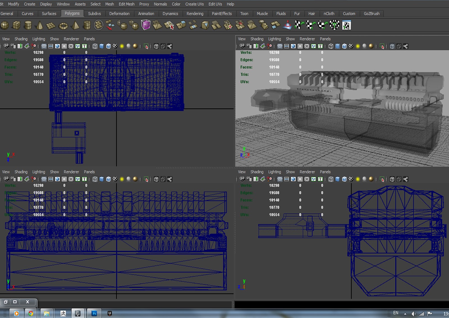Viewport: 449px width, 318px height.
Task: Open the UV Texture Editor shelf icon
Action: pyautogui.click(x=347, y=25)
